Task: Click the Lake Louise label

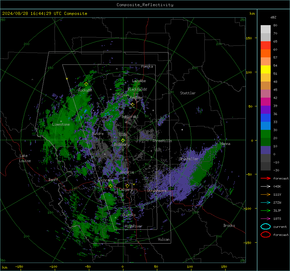Action: coord(25,158)
